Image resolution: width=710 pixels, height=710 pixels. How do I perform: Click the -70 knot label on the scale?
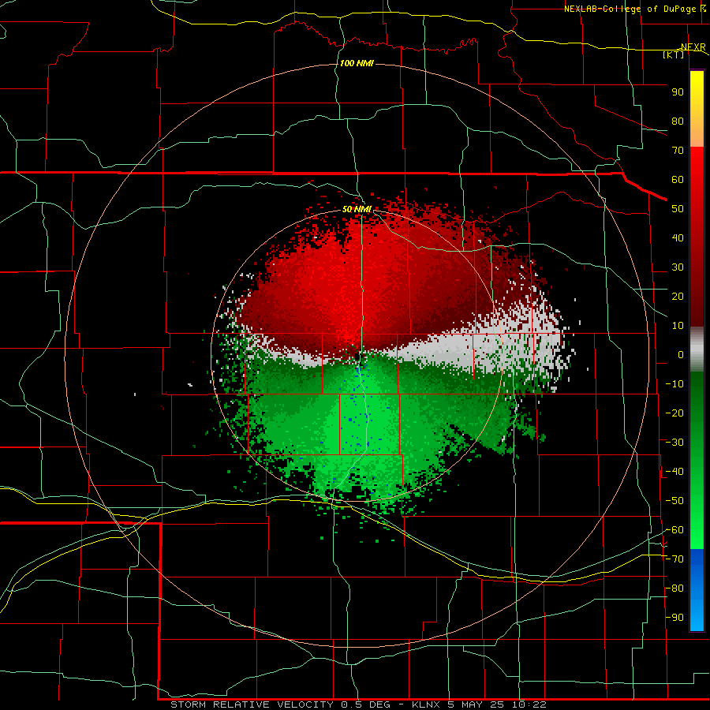(x=674, y=559)
